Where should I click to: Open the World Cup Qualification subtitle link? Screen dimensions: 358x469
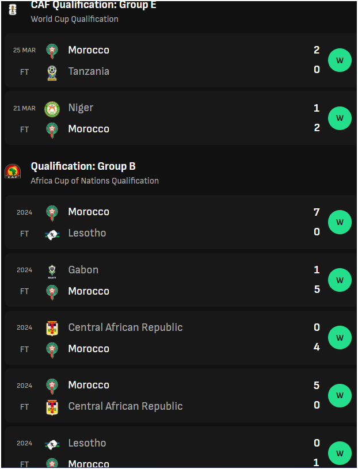click(74, 19)
